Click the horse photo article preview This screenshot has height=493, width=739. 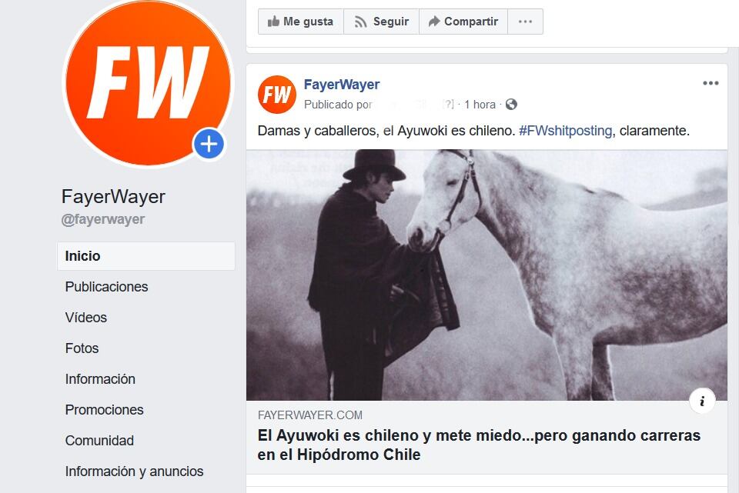(x=487, y=275)
